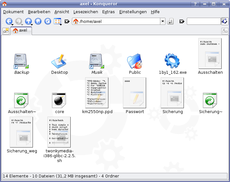Click the title bar help question-mark button
The image size is (230, 182).
tap(195, 4)
